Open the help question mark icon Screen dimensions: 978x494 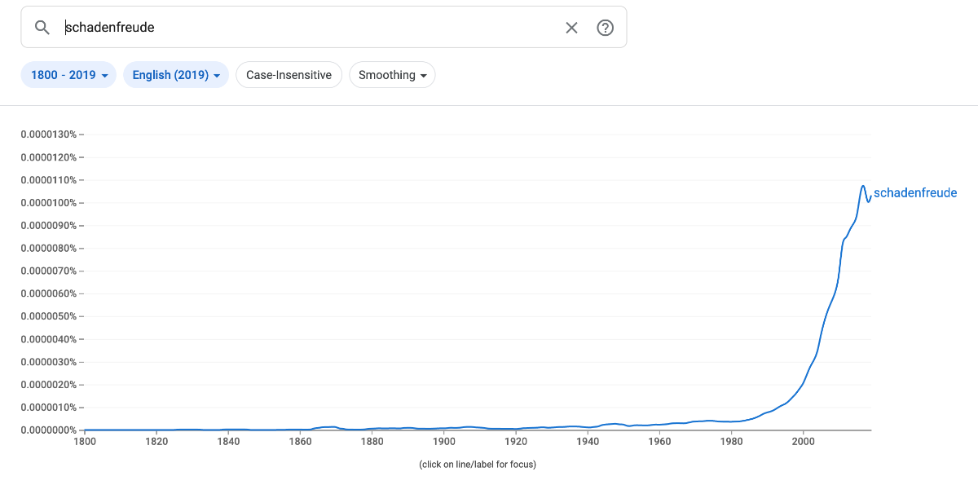point(605,28)
